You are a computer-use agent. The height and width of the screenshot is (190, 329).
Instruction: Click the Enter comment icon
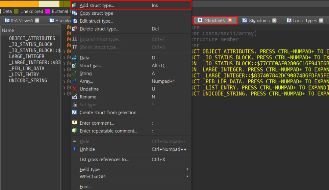[74, 123]
